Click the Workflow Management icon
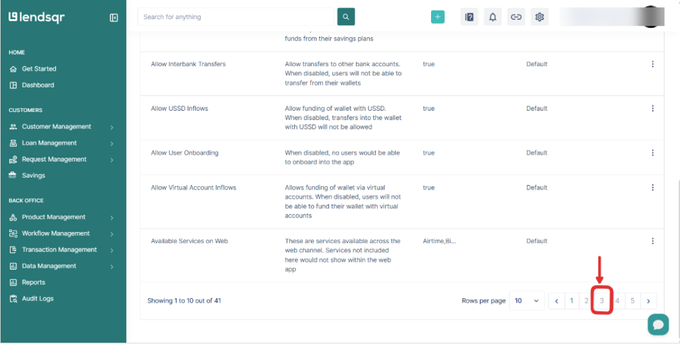 click(13, 234)
